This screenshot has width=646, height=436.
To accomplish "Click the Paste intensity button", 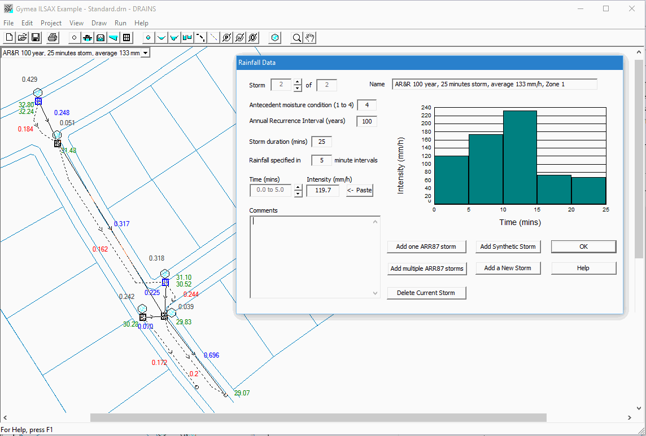I will [x=360, y=190].
